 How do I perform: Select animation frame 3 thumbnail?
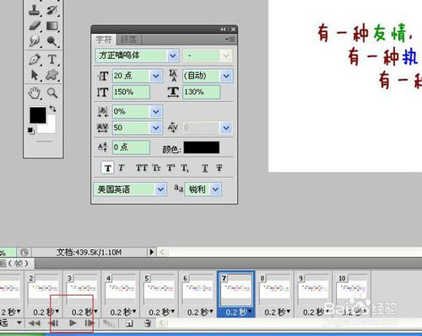[x=82, y=290]
